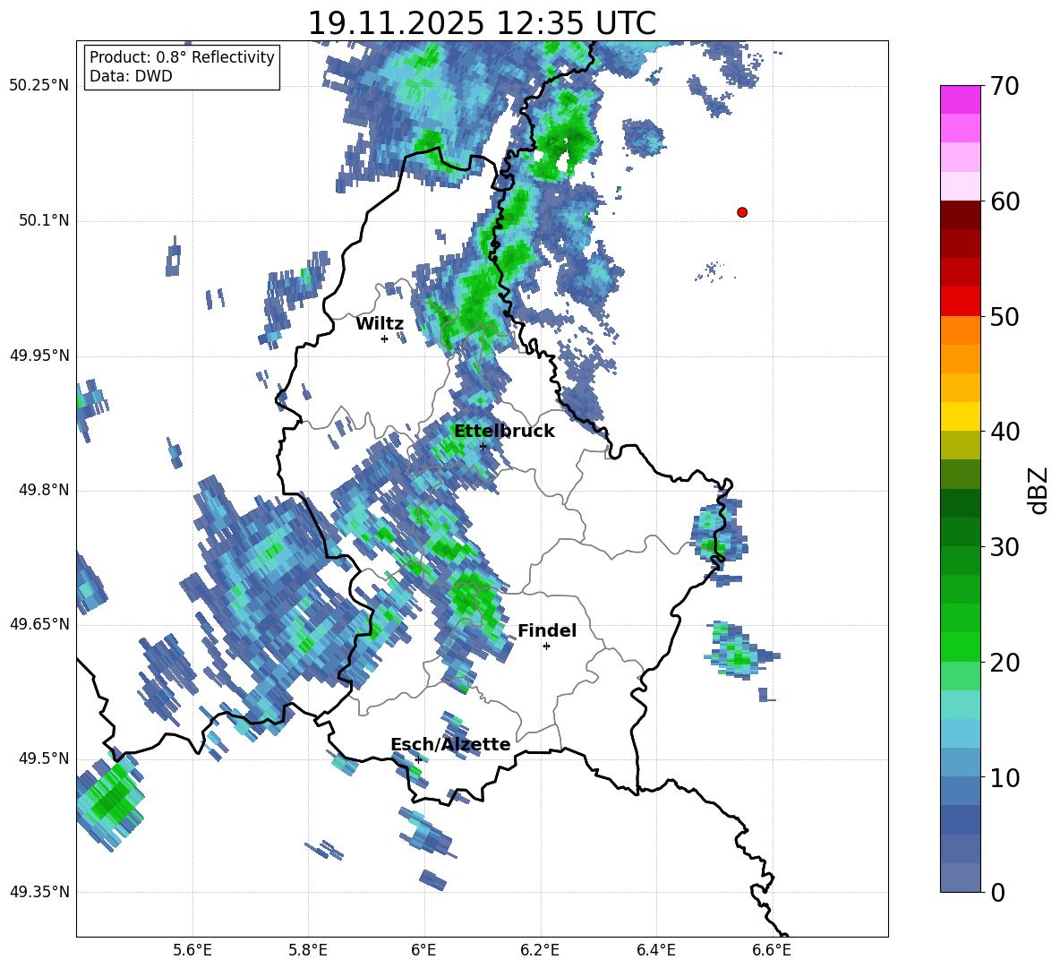This screenshot has height=968, width=1060.
Task: Click the 'Wiltz' city label
Action: (380, 323)
